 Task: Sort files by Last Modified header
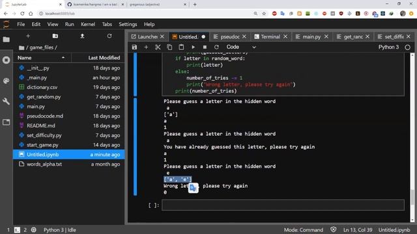(x=98, y=58)
